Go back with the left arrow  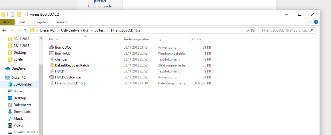(x=4, y=30)
